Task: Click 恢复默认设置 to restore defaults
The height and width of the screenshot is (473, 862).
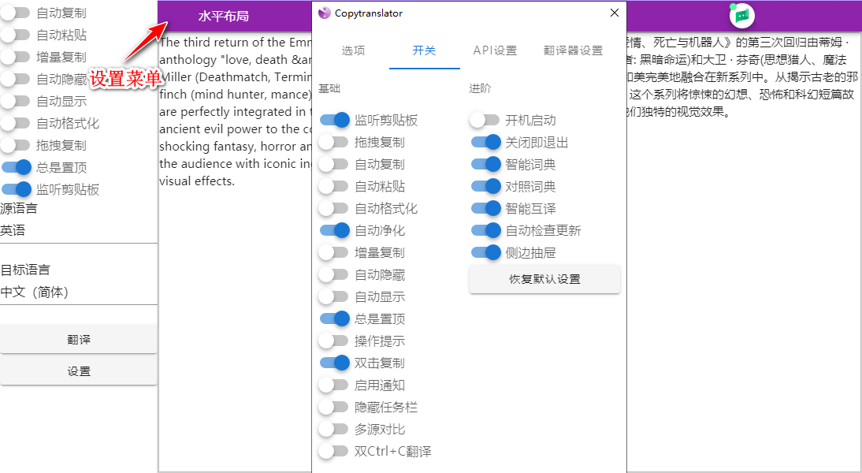Action: coord(544,279)
